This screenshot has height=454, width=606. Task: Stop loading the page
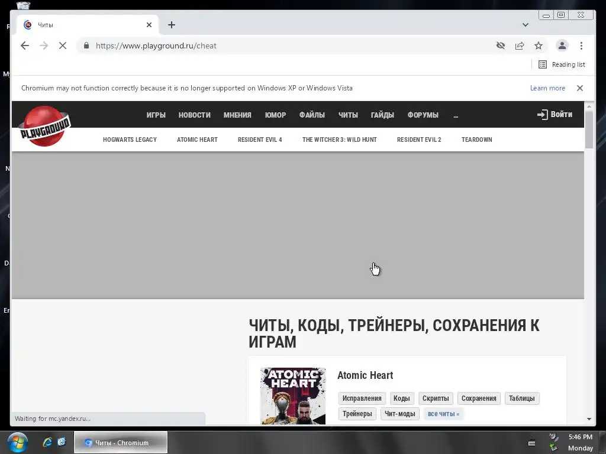click(x=63, y=46)
